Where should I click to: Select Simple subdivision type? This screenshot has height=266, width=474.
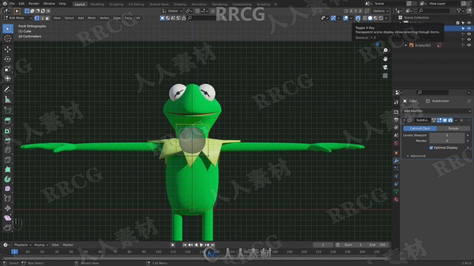point(453,128)
